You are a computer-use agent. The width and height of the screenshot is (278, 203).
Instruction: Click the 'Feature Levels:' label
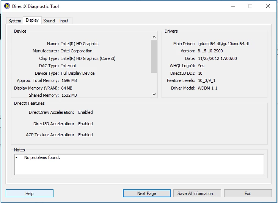point(181,80)
